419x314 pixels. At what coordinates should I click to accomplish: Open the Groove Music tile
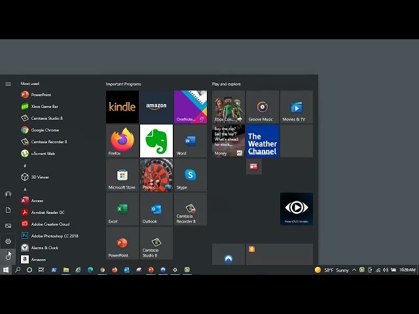[x=263, y=107]
